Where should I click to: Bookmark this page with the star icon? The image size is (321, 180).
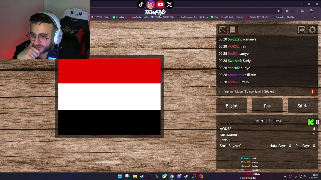click(x=279, y=11)
